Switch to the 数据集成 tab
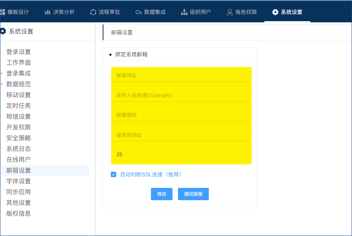 [155, 12]
